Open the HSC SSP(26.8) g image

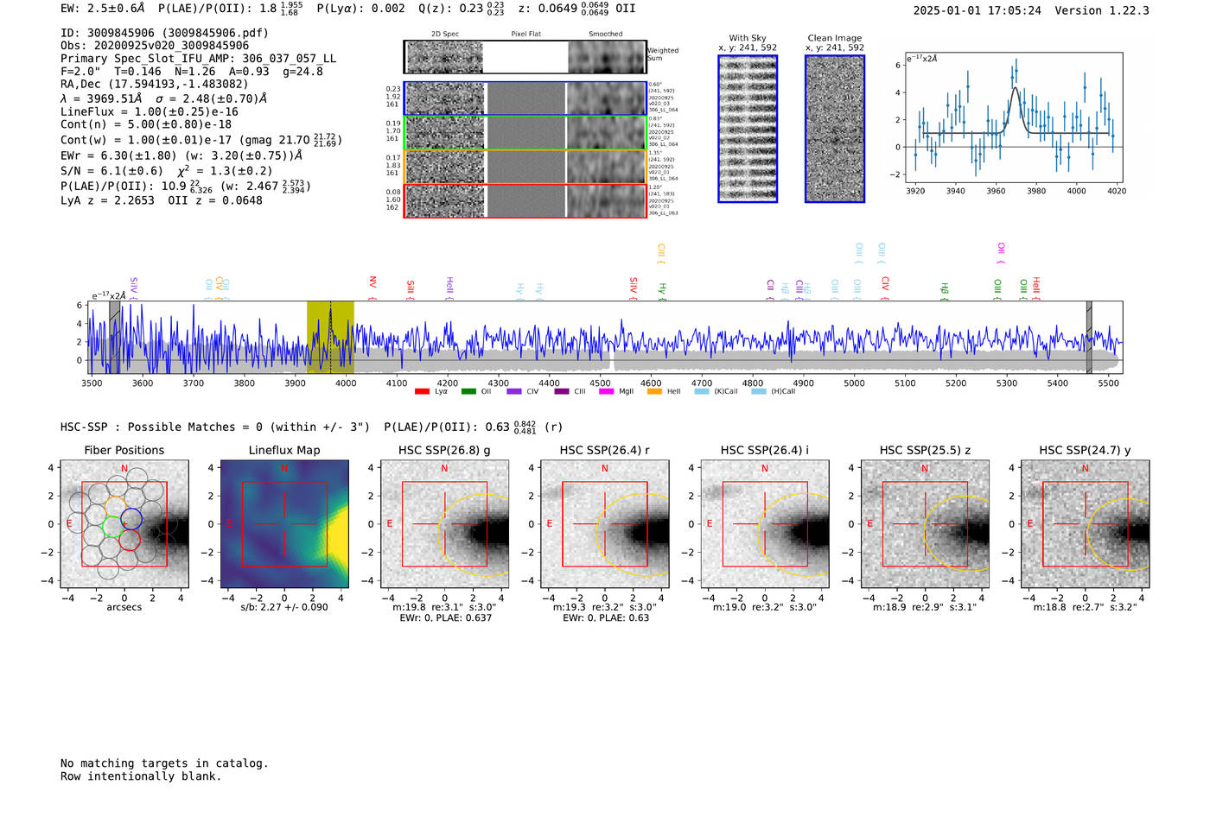[x=444, y=524]
